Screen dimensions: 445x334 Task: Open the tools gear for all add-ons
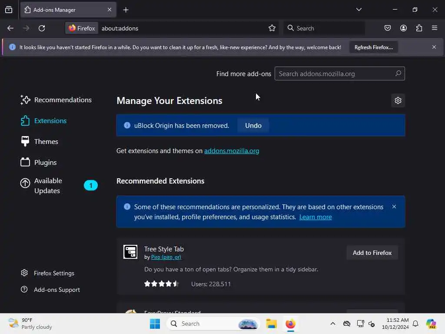[x=398, y=100]
